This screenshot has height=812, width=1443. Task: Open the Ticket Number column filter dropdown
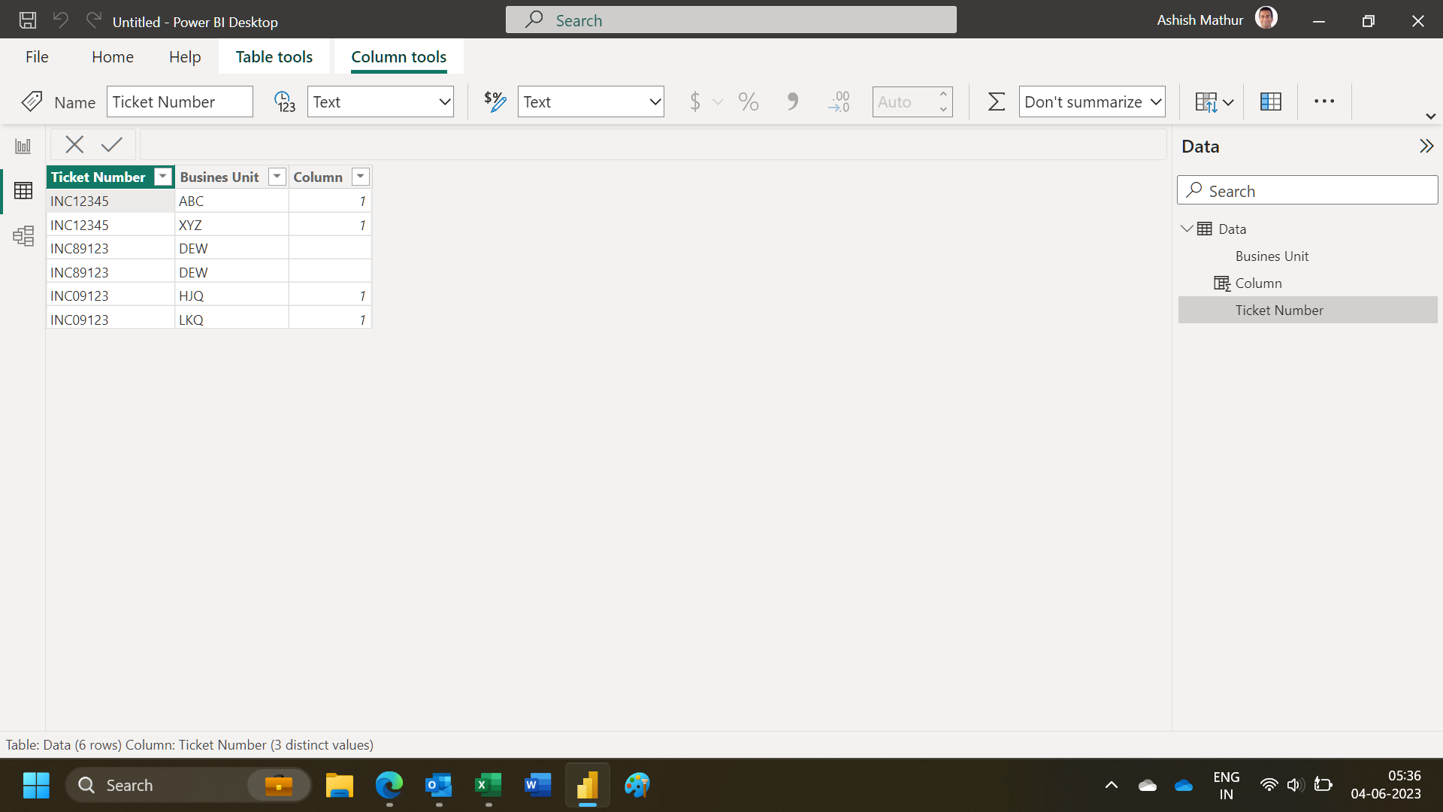(x=162, y=177)
